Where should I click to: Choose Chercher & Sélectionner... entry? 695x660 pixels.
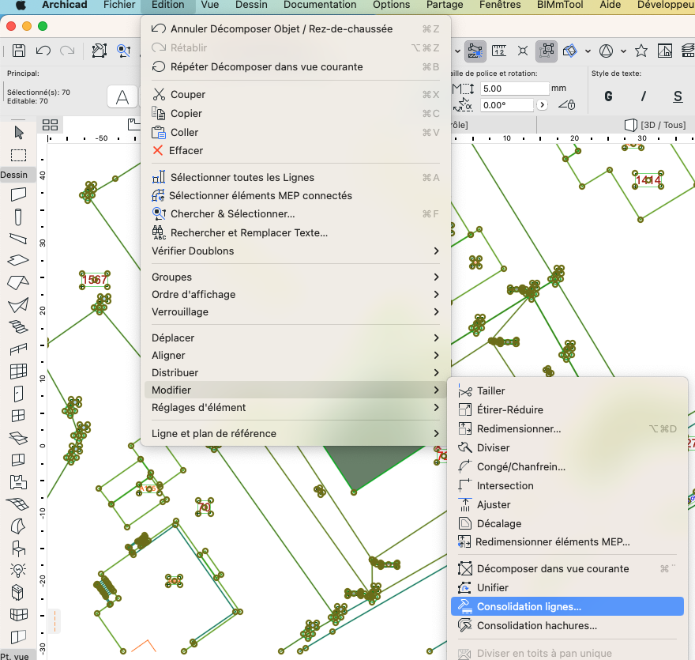click(x=295, y=213)
